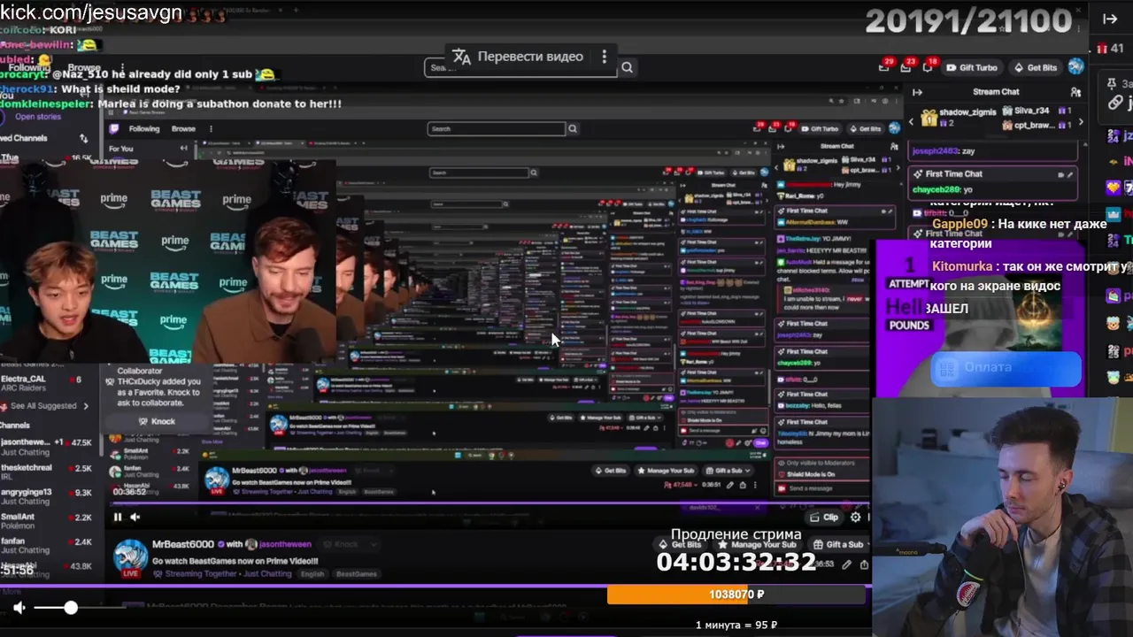This screenshot has width=1133, height=637.
Task: Open the three-dot menu beside nested Browse
Action: pos(211,129)
